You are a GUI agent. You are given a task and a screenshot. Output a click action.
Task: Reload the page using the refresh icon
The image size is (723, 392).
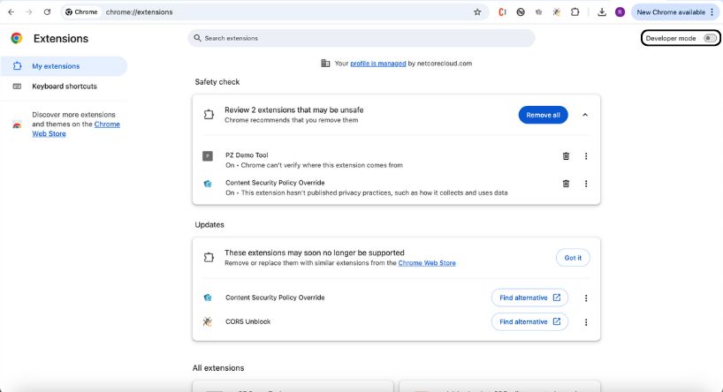coord(47,12)
